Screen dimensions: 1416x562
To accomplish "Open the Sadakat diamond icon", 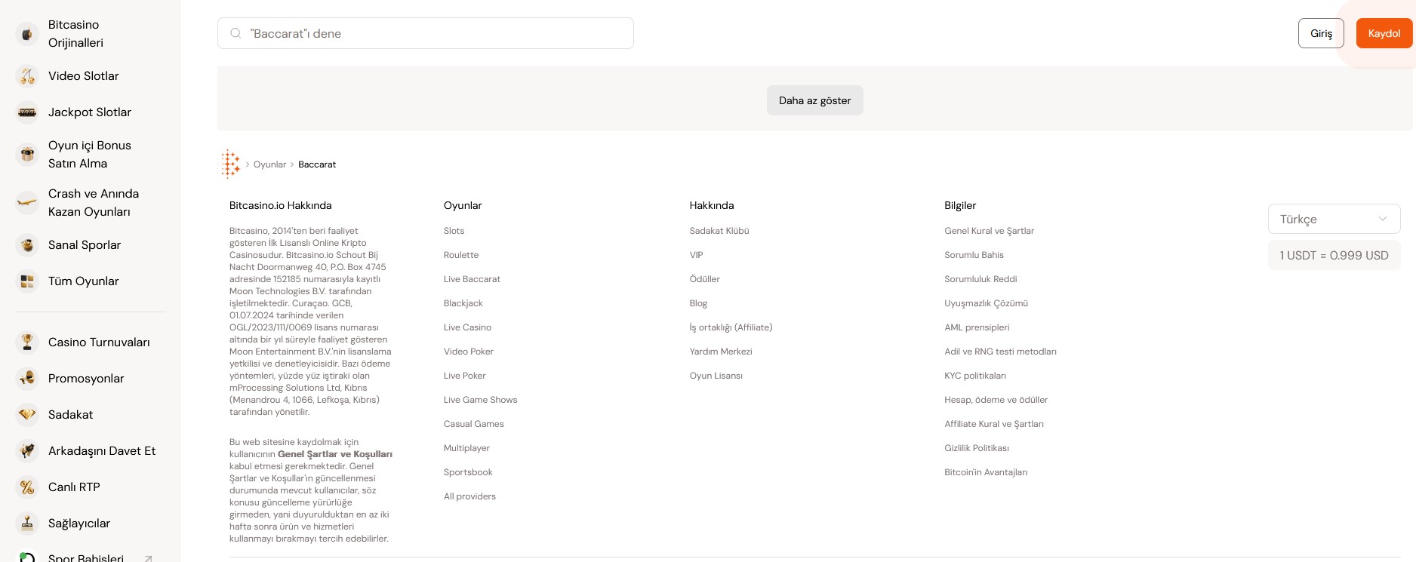I will tap(27, 415).
